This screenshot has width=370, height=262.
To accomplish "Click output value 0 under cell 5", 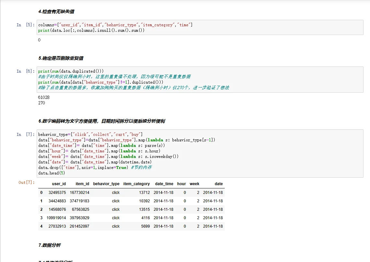I will pos(39,40).
